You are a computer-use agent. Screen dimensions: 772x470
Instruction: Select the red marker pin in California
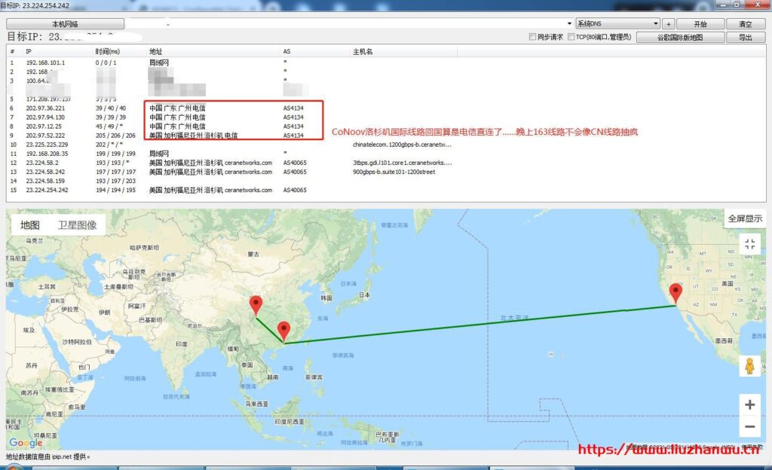[x=676, y=288]
